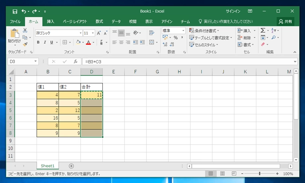Open Format as Table (テーブルとして書式設定) menu

211,38
